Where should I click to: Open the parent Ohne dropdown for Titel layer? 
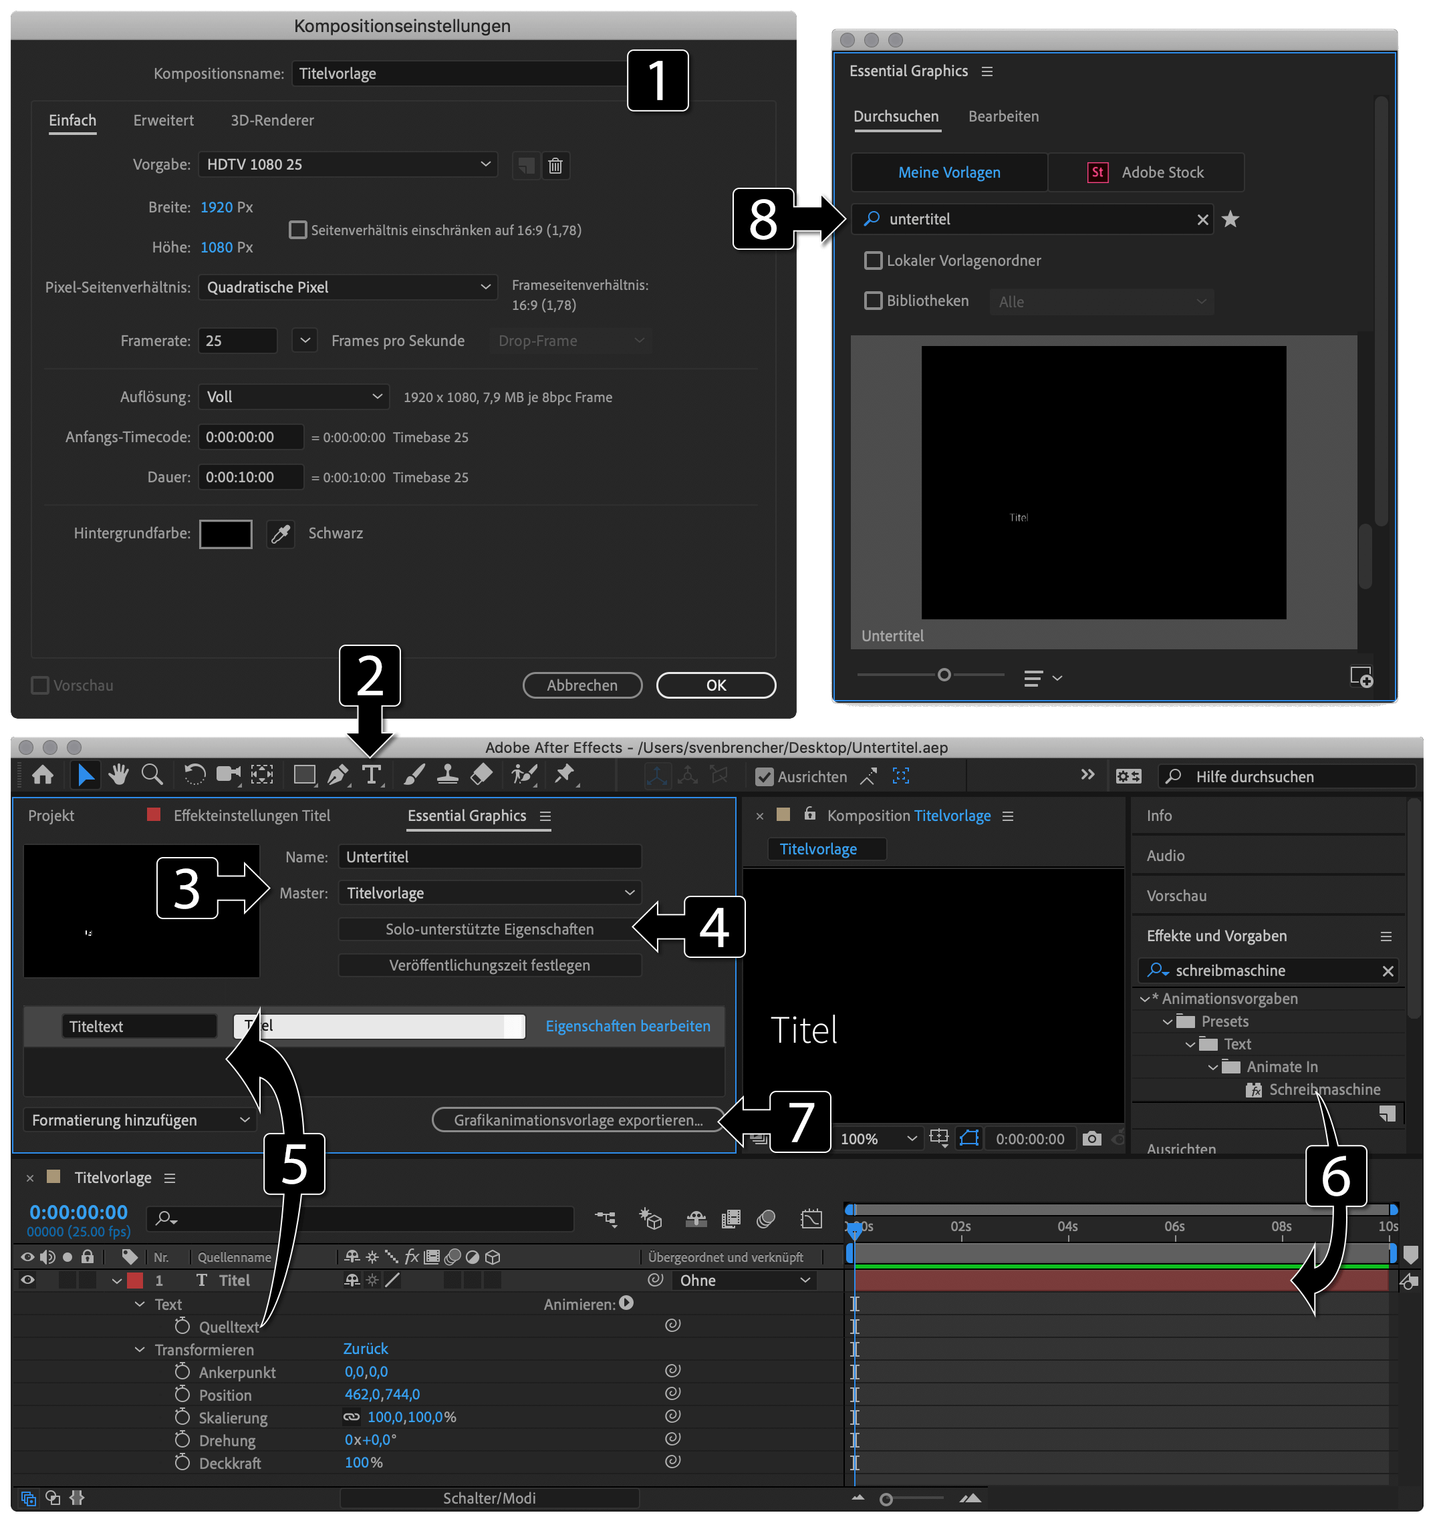coord(744,1280)
